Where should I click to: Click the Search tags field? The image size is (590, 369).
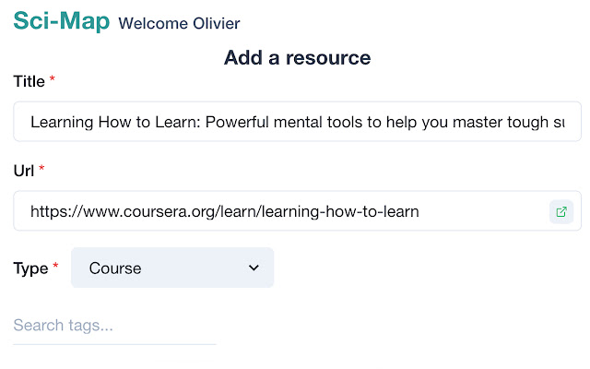[114, 326]
